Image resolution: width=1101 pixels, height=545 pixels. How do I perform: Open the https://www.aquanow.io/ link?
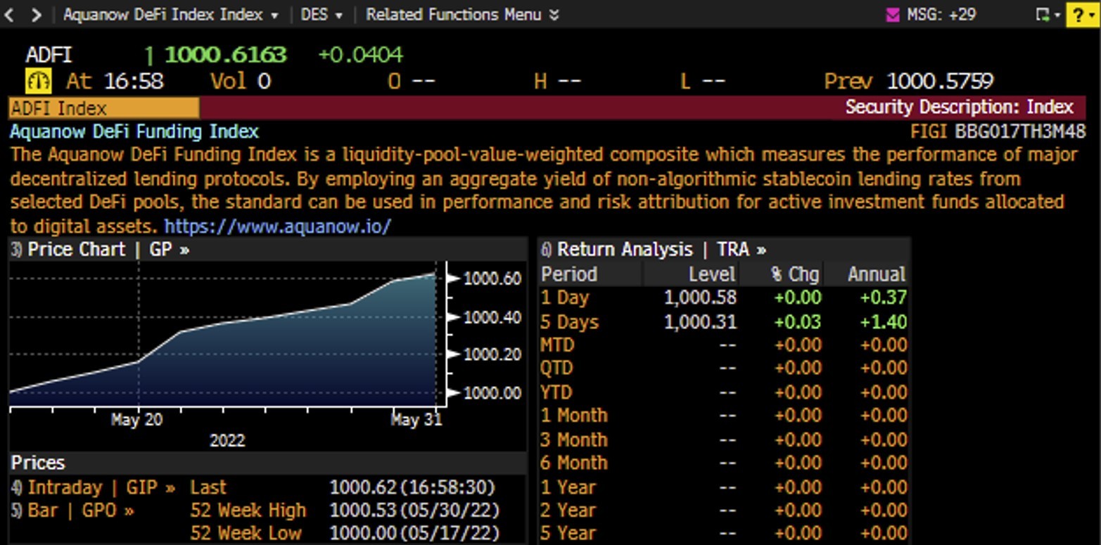277,226
